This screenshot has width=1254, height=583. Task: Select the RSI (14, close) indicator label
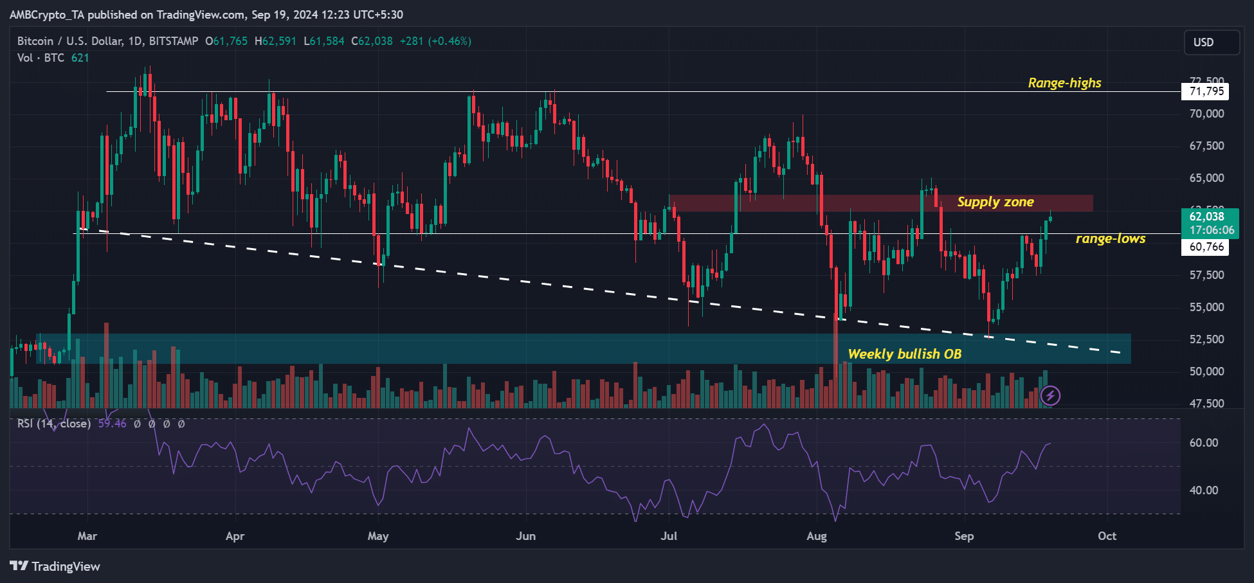pos(54,424)
